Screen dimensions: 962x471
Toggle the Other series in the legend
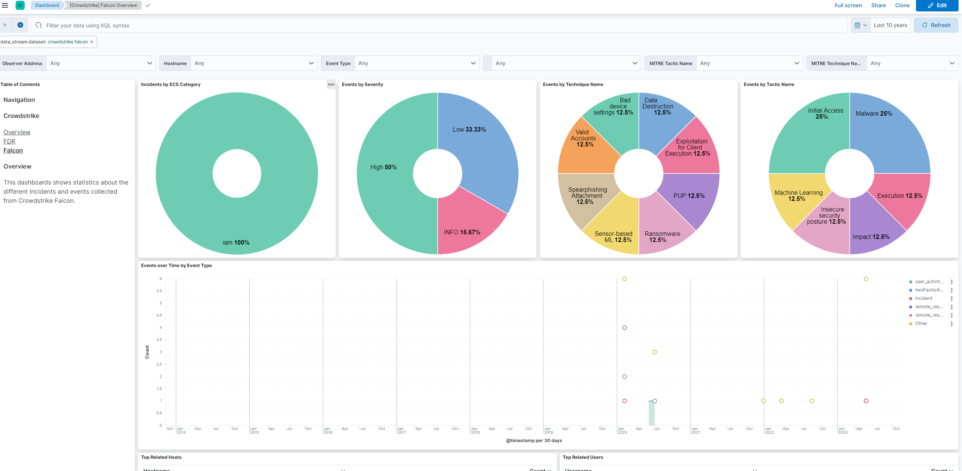(x=921, y=323)
